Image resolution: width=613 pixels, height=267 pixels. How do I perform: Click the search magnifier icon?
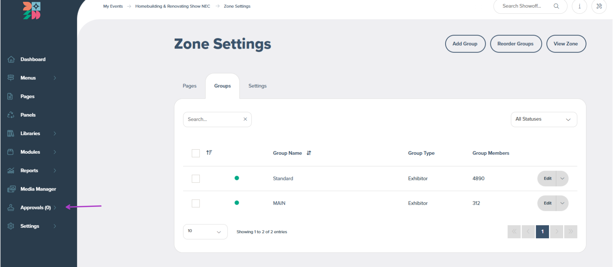pyautogui.click(x=556, y=6)
